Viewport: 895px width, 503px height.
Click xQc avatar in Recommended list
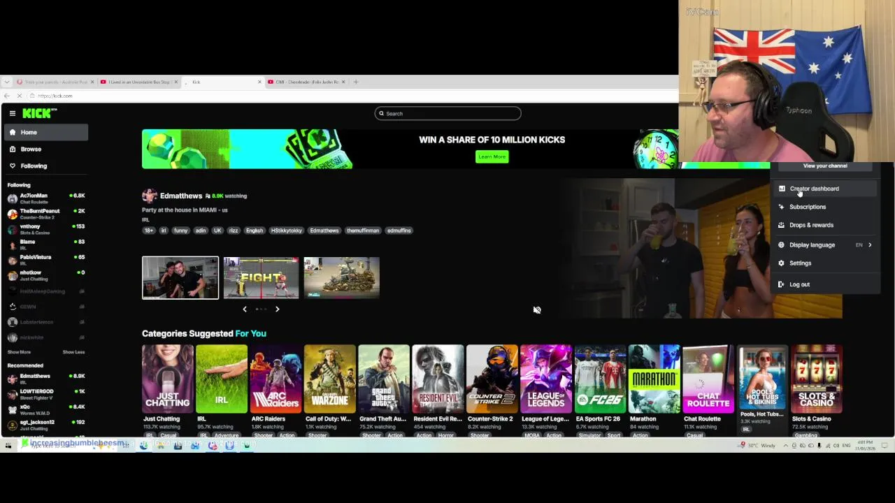pos(12,409)
